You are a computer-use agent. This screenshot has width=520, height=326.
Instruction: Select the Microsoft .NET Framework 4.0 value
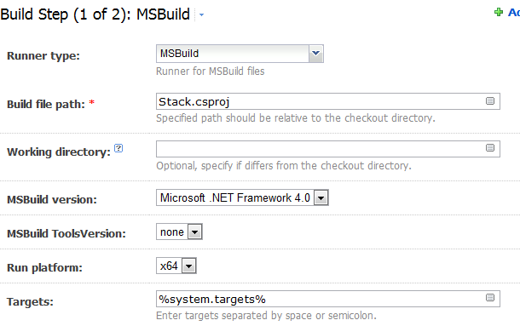click(x=235, y=197)
